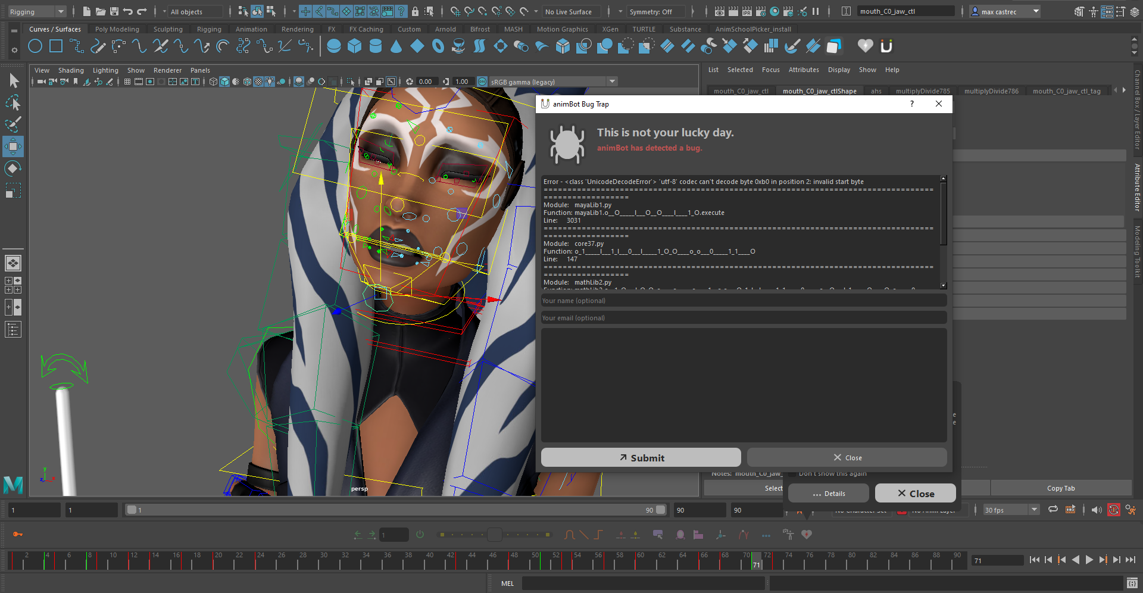Image resolution: width=1143 pixels, height=593 pixels.
Task: Create a NURBS cylinder from the shelf
Action: coord(376,46)
